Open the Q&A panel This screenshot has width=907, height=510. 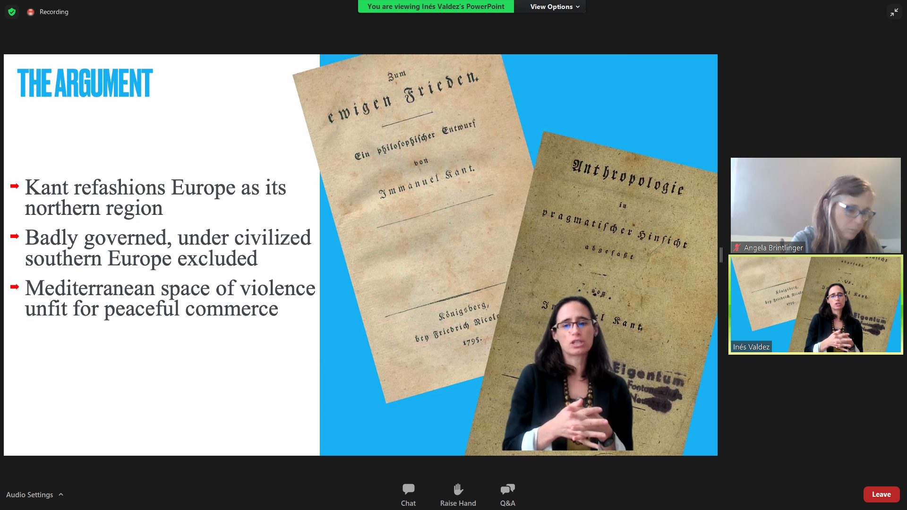[x=508, y=494]
